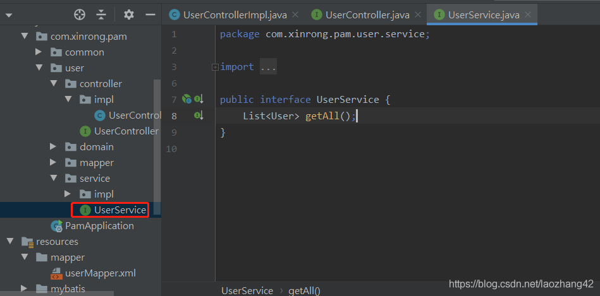Close the UserService.java tab
This screenshot has width=600, height=296.
coord(528,15)
